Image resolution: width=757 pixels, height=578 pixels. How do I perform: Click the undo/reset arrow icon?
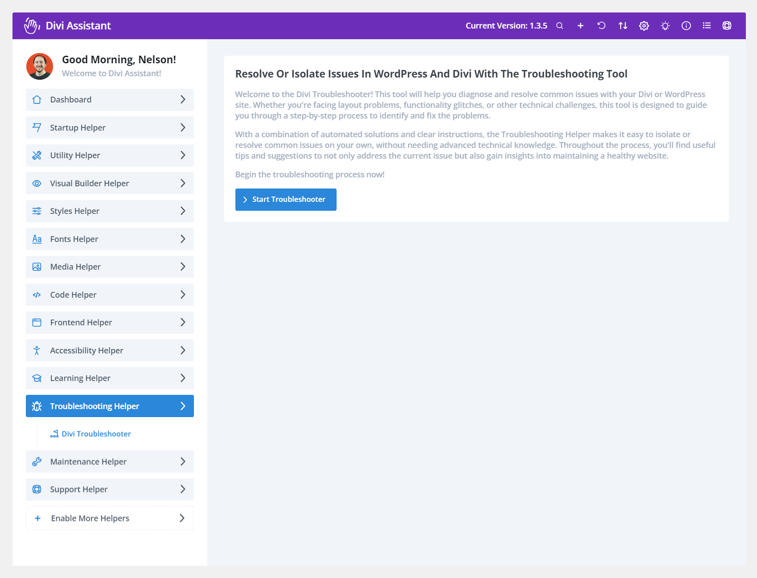click(x=601, y=25)
